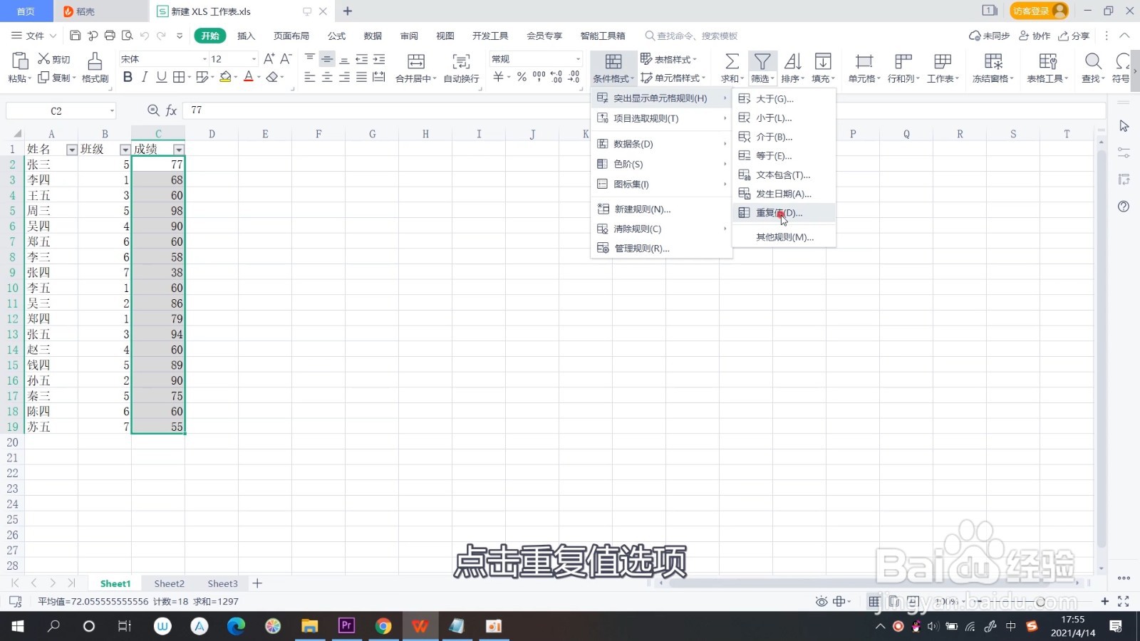Click the 求和 sum icon
1140x641 pixels.
(x=732, y=62)
